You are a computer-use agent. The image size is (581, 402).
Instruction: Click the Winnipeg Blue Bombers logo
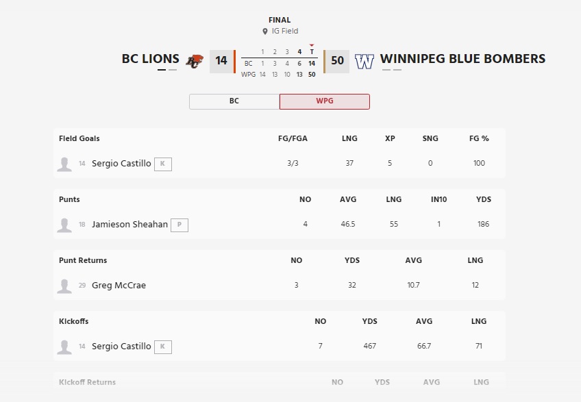364,61
